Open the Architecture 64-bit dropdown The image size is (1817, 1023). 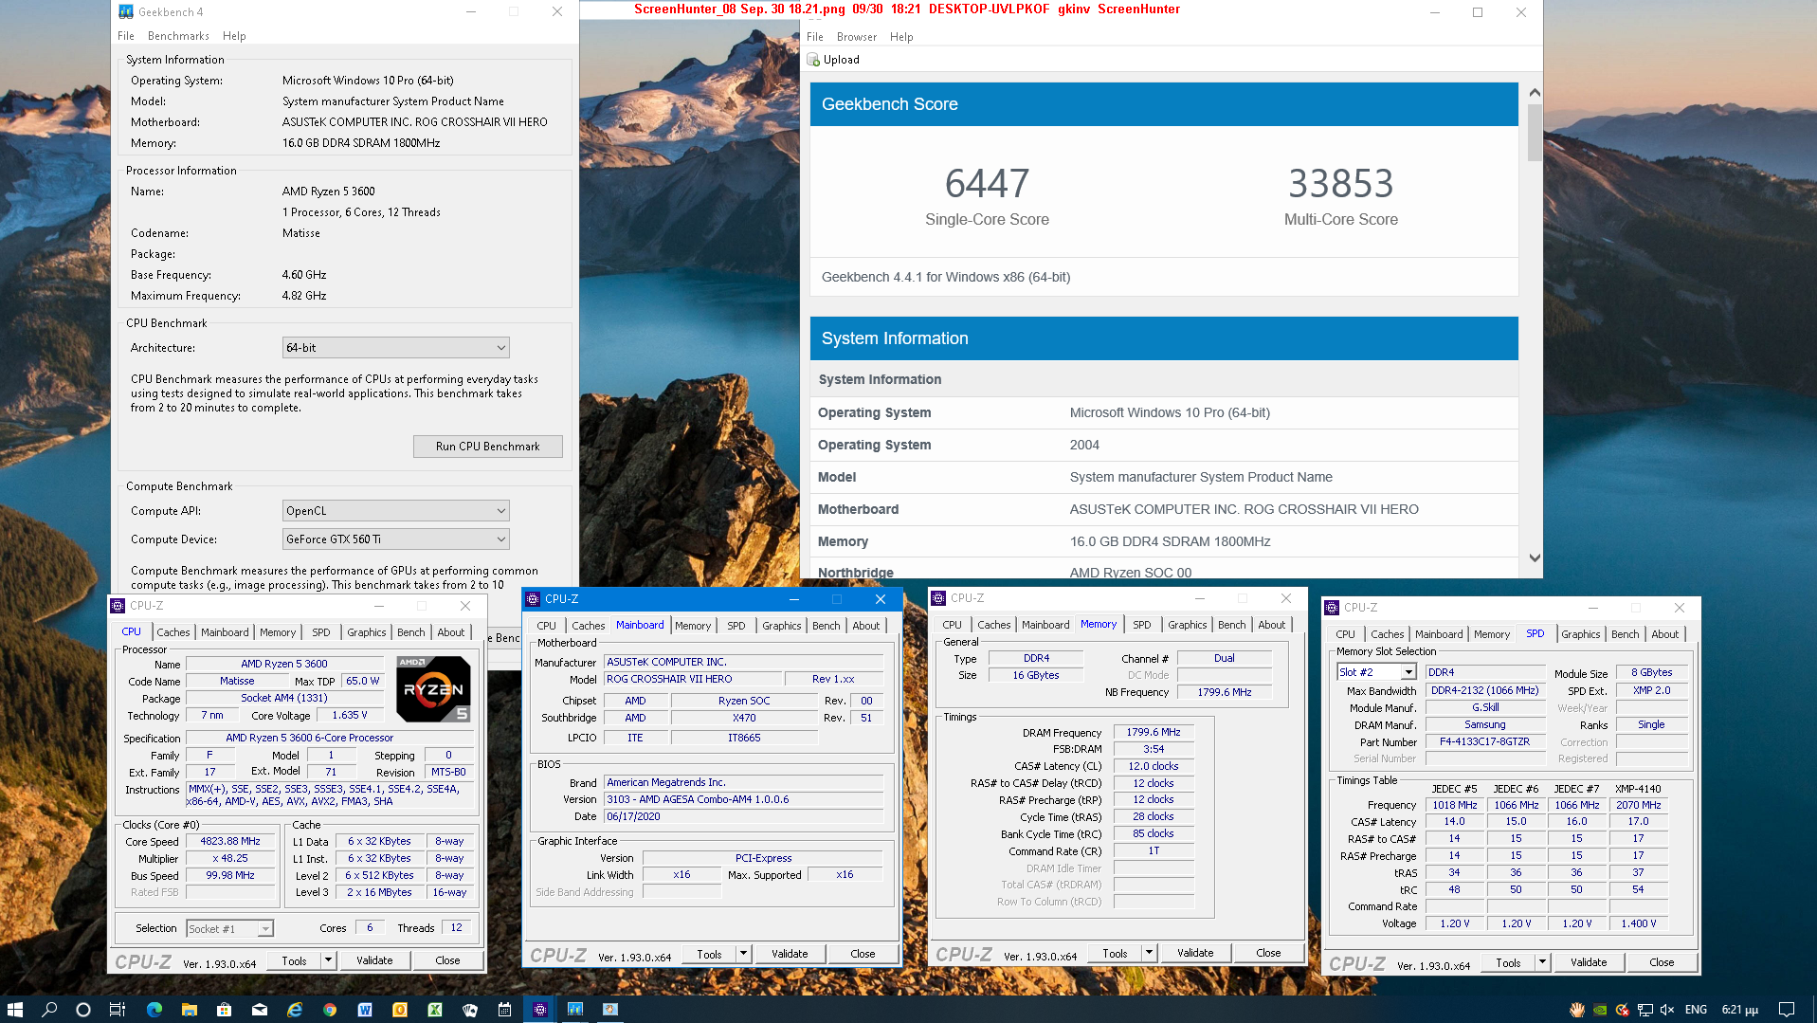click(396, 348)
